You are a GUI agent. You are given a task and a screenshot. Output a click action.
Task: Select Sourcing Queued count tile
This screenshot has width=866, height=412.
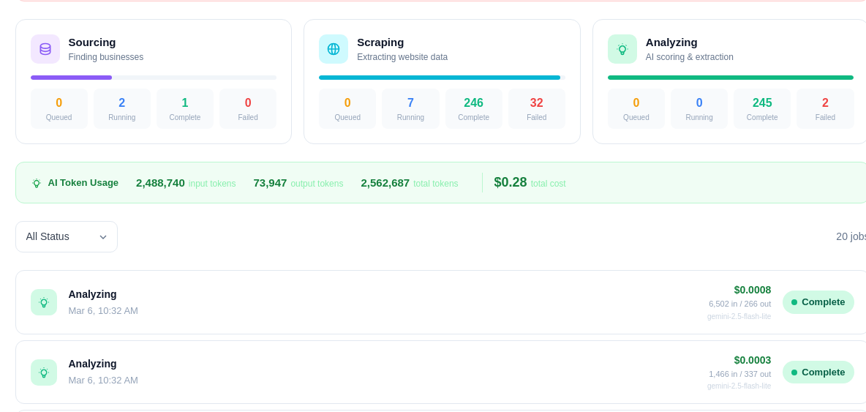(x=59, y=109)
